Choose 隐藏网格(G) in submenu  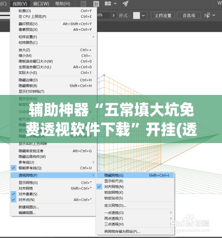[135, 175]
